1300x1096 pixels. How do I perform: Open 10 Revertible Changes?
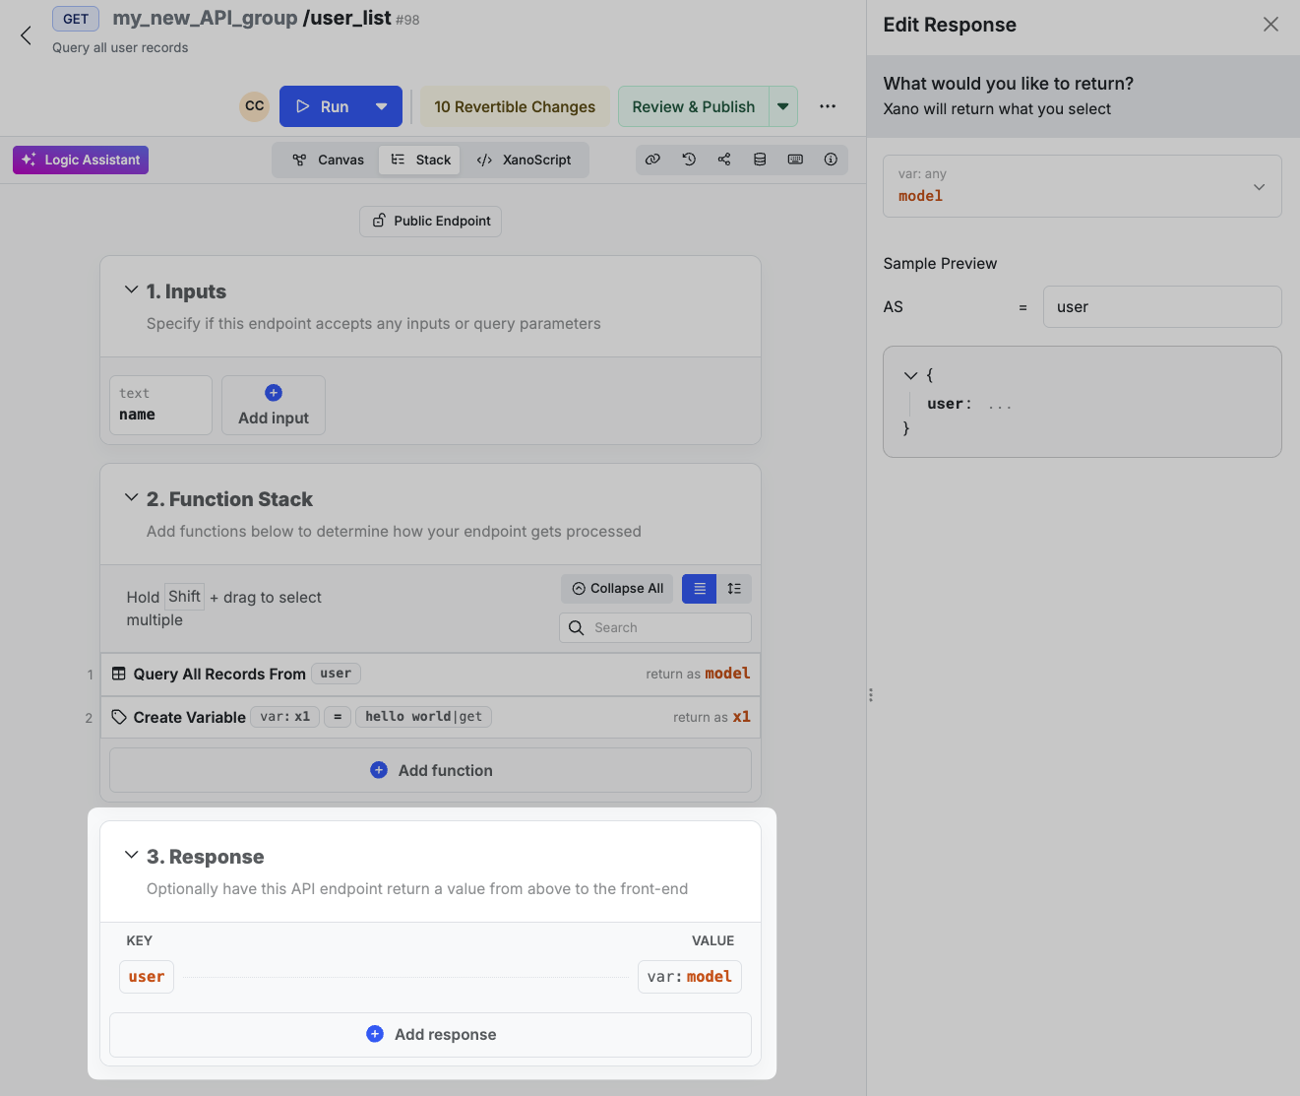click(515, 106)
